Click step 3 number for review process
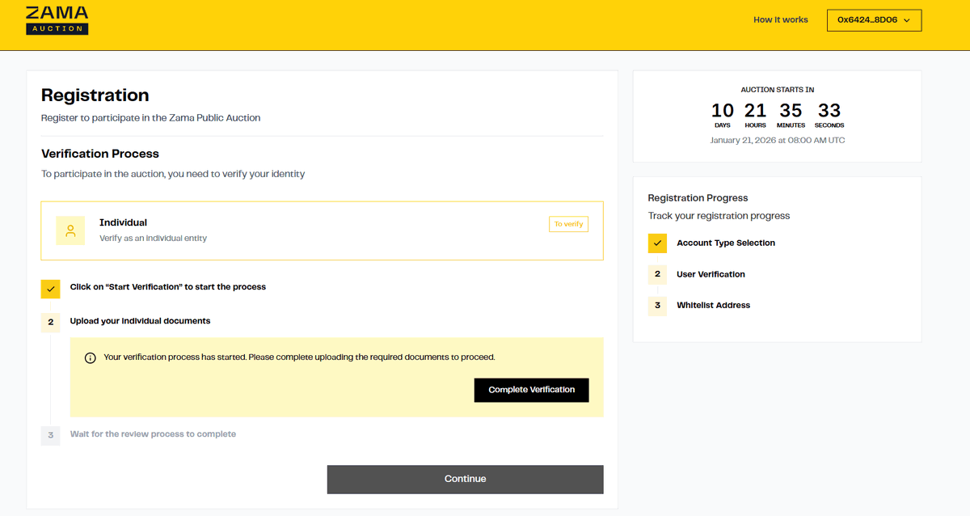The width and height of the screenshot is (970, 516). pyautogui.click(x=51, y=435)
